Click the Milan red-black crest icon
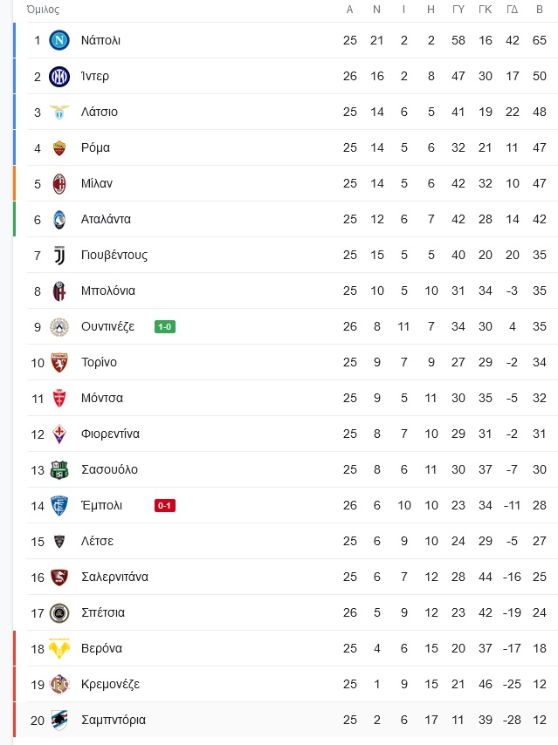 pos(59,184)
